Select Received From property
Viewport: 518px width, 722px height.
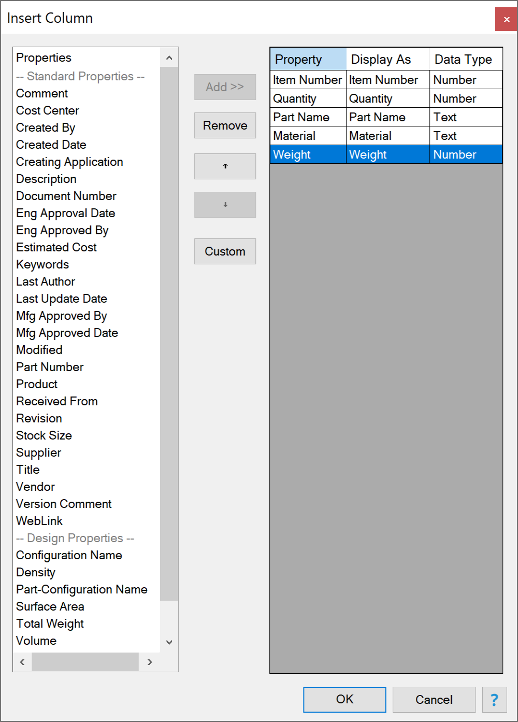pos(57,401)
